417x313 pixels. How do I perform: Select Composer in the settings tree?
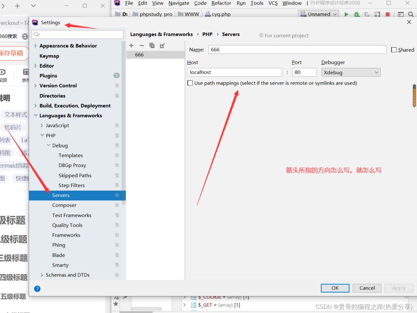point(64,205)
